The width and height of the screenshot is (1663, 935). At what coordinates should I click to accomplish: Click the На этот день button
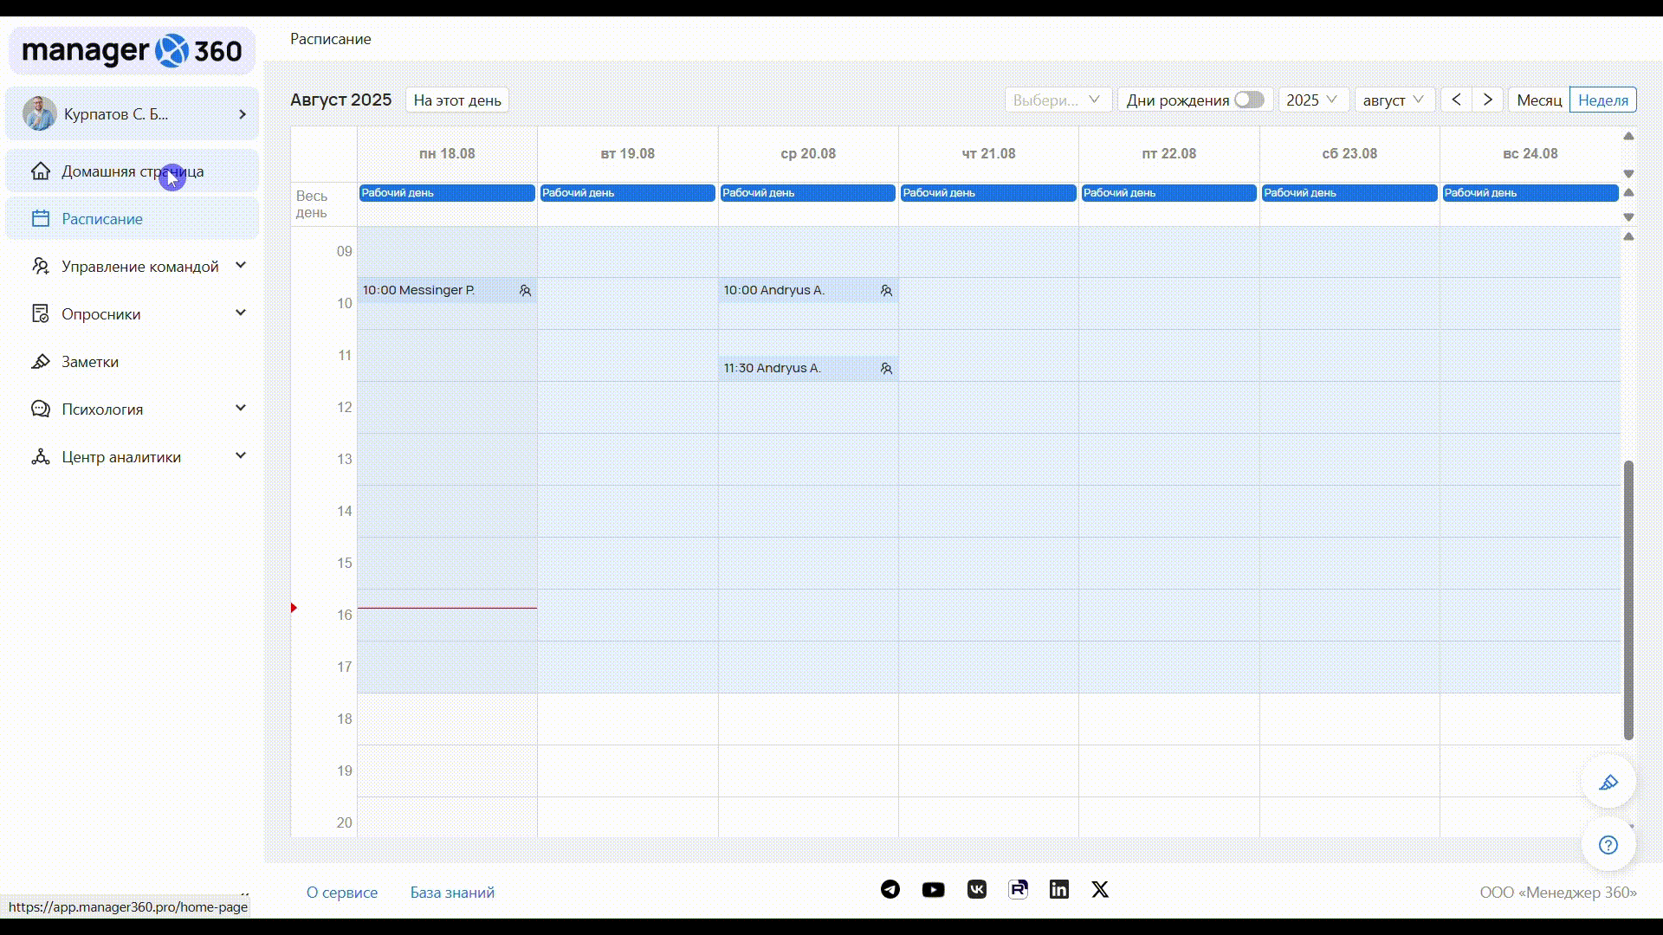[457, 100]
